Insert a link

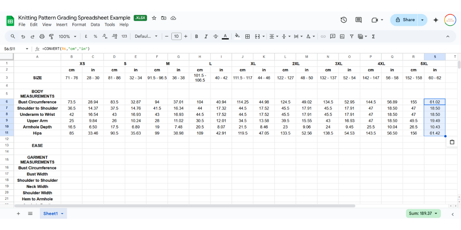[x=323, y=36]
